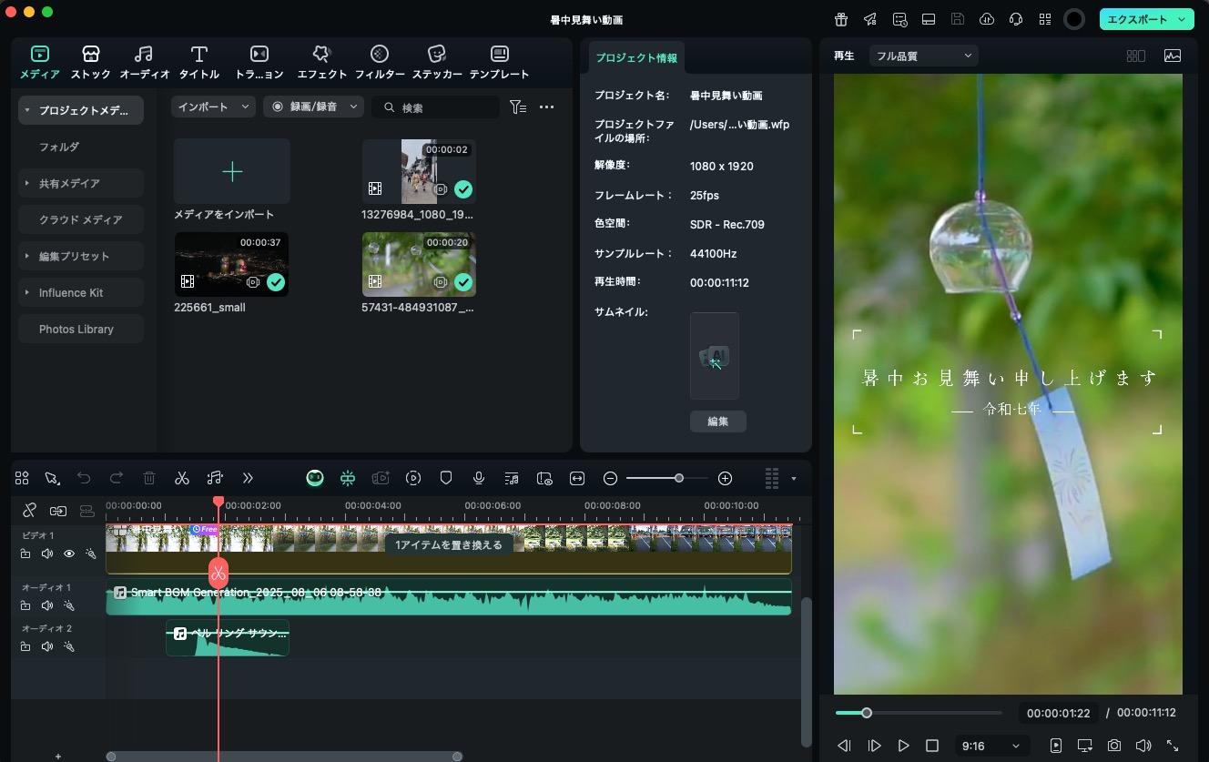Lock the オーディオ 2 track
Viewport: 1209px width, 762px height.
pyautogui.click(x=25, y=646)
